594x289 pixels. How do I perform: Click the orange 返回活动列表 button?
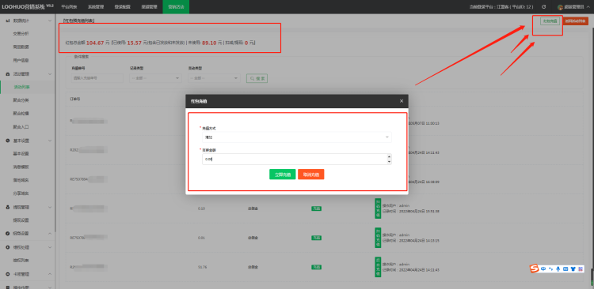[x=576, y=21]
